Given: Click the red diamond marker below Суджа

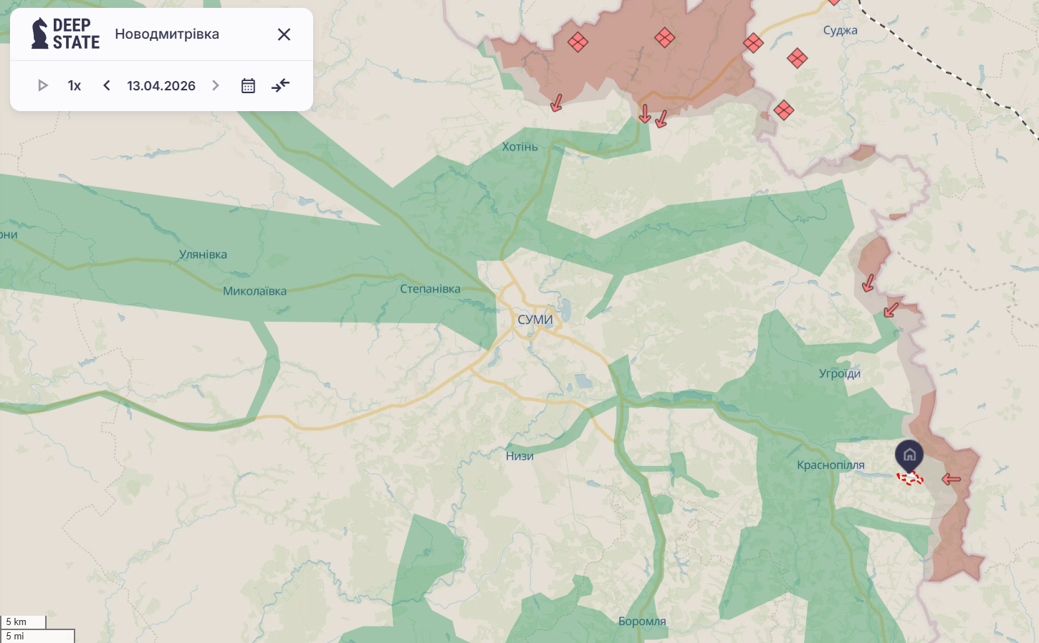Looking at the screenshot, I should (x=797, y=58).
